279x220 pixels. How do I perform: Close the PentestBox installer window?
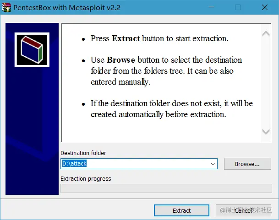pos(265,7)
